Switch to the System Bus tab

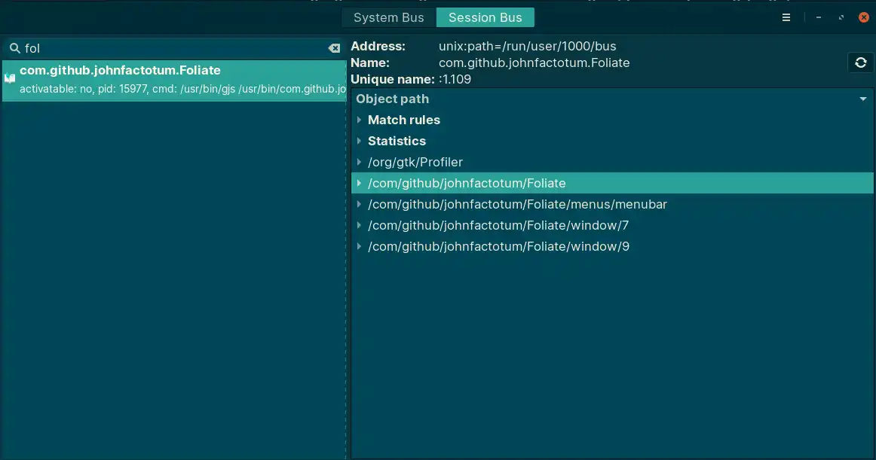pyautogui.click(x=389, y=17)
